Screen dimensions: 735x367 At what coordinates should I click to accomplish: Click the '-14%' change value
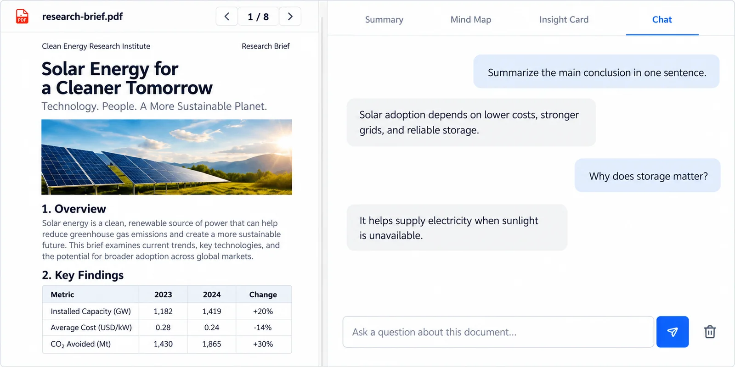263,328
